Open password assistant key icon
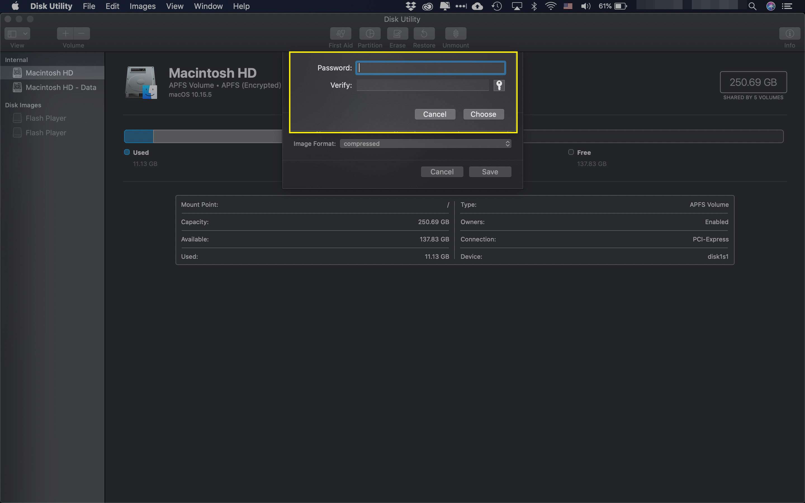Screen dimensions: 805x503 499,86
